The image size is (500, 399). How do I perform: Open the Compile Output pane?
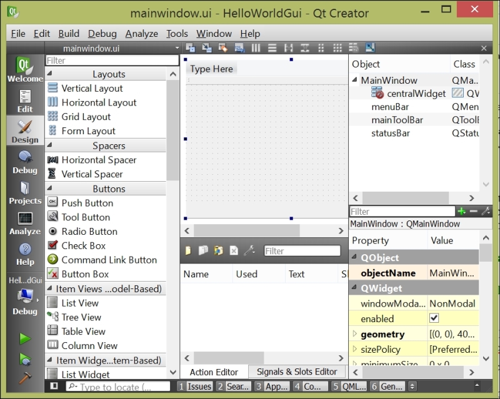(311, 387)
